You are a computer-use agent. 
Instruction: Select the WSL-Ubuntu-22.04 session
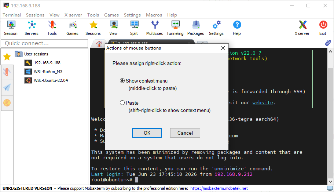51,80
